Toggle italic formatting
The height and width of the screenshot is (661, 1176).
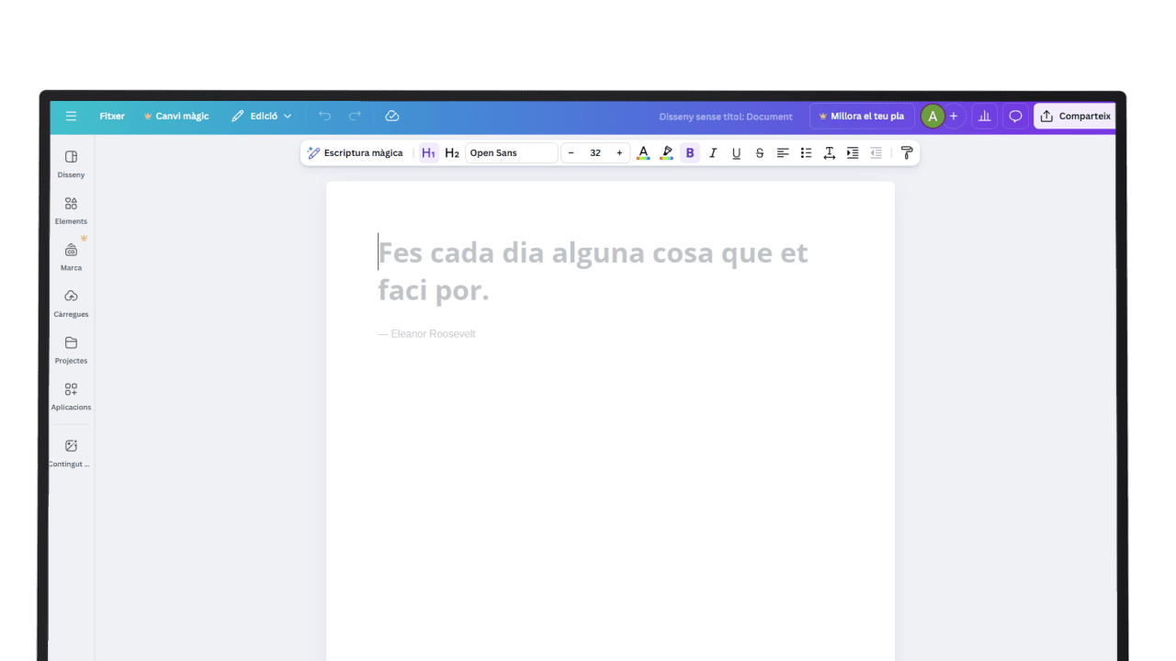tap(713, 153)
